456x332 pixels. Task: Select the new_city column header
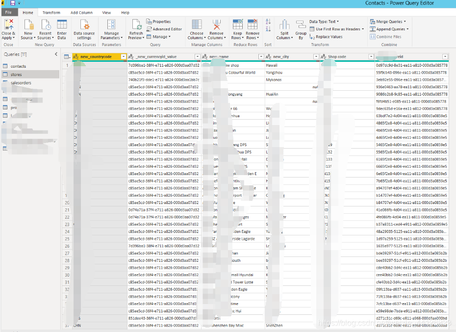click(292, 57)
